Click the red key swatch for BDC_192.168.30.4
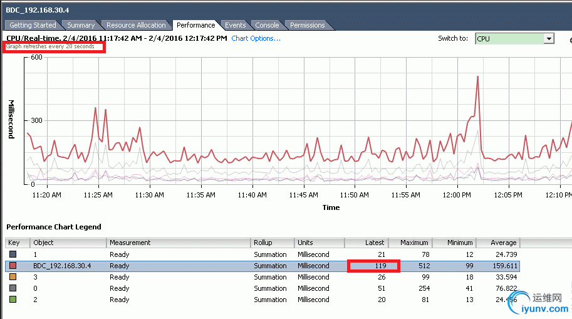This screenshot has width=572, height=319. coord(13,265)
